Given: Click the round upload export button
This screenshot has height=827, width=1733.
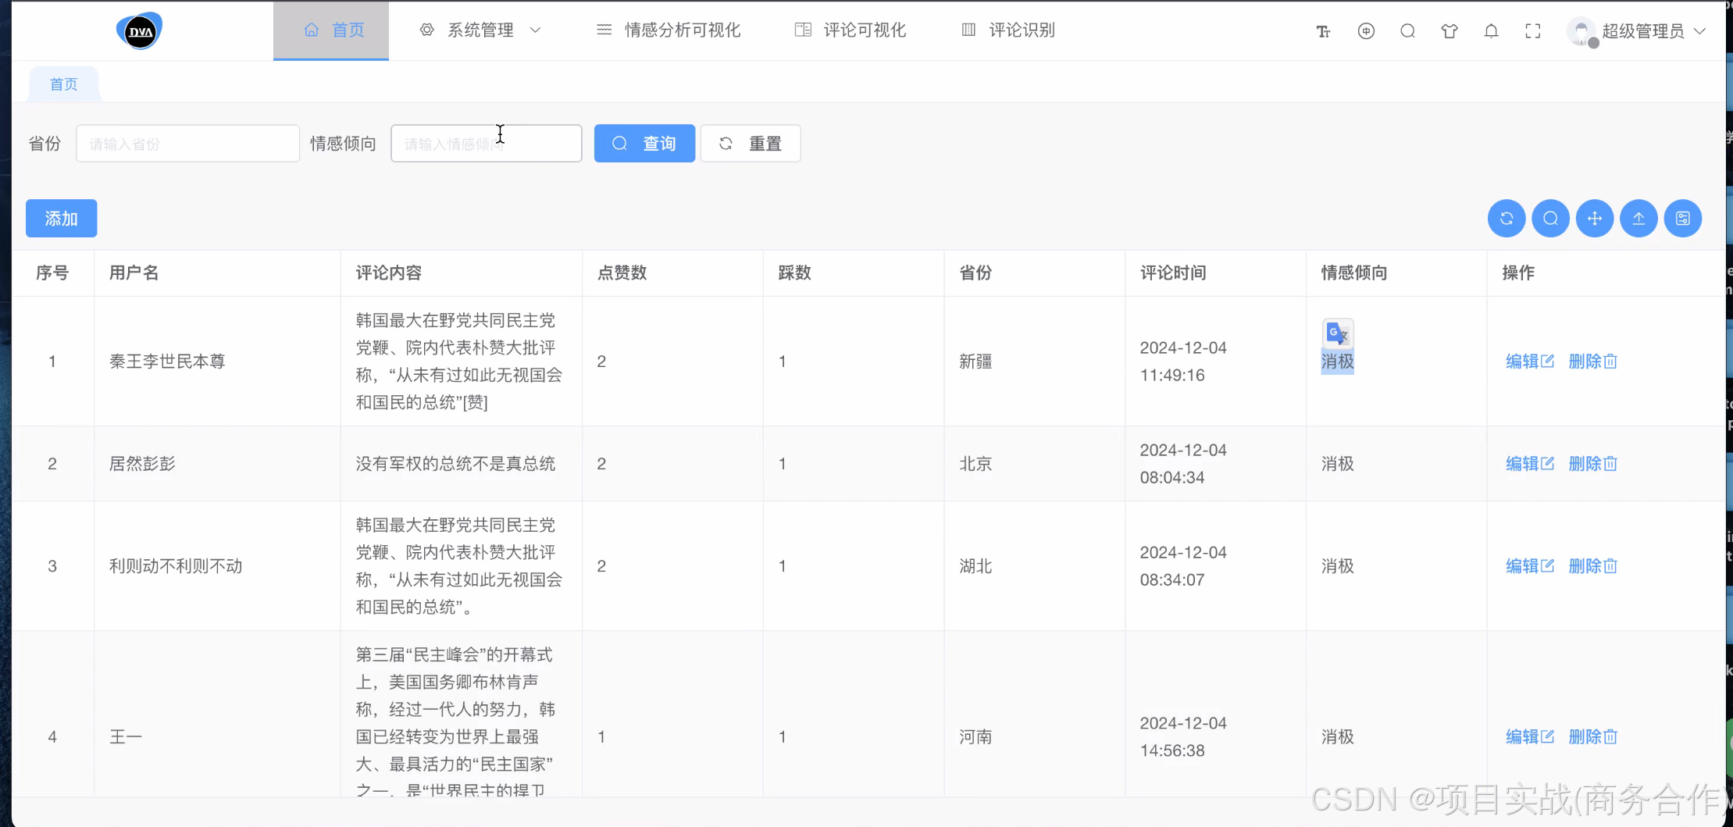Looking at the screenshot, I should pyautogui.click(x=1639, y=219).
